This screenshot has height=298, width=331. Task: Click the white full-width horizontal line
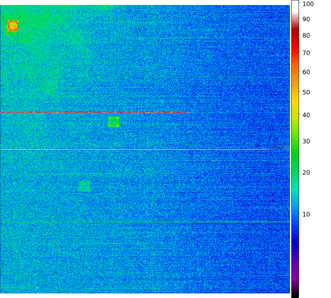133,150
